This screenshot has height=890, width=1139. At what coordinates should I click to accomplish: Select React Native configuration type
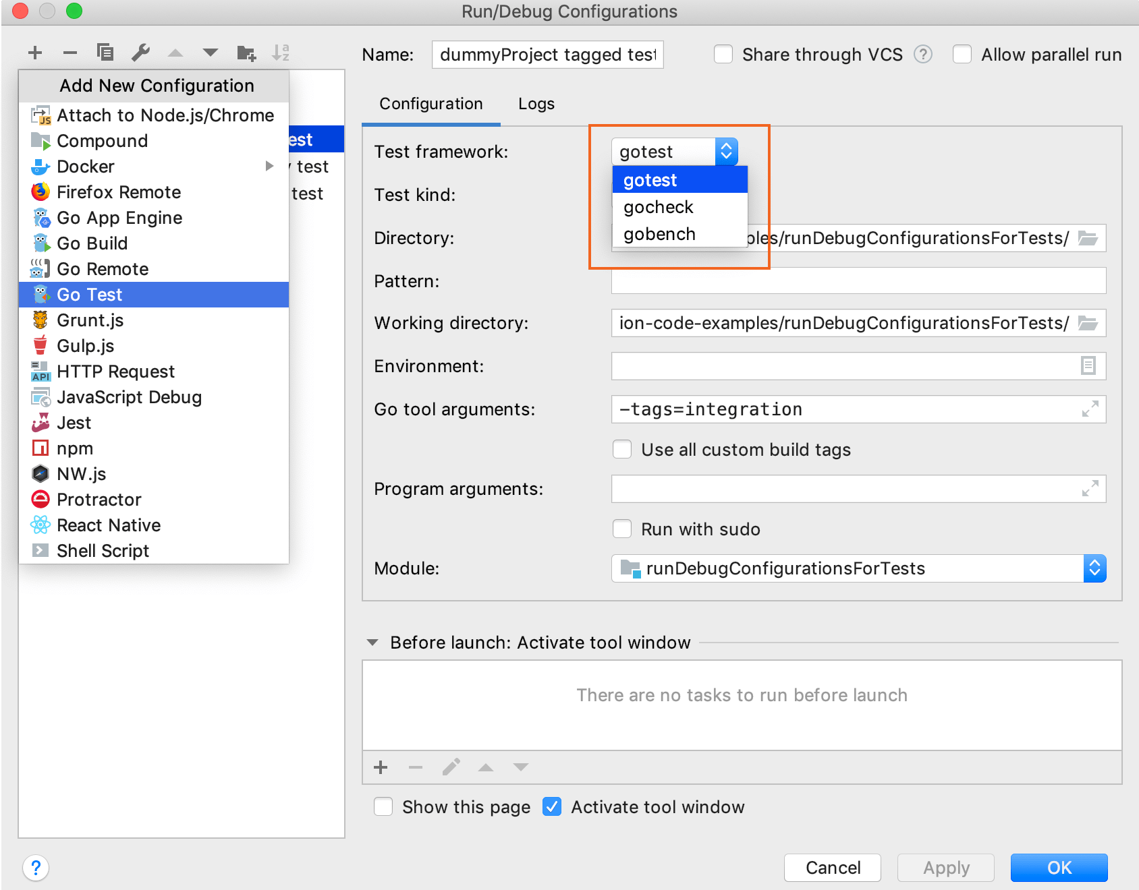(x=154, y=525)
